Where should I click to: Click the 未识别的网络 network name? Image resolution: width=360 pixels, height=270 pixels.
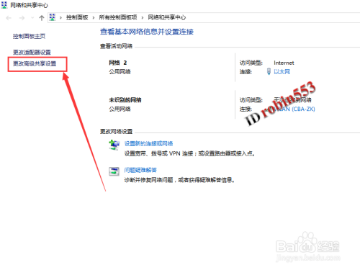point(125,100)
